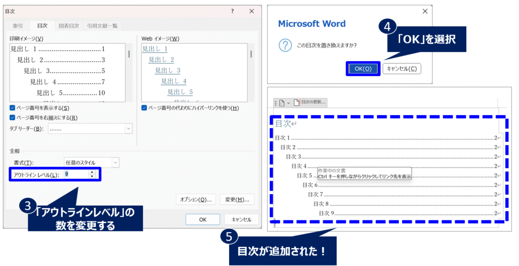This screenshot has height=266, width=519.
Task: Open the 書式 dropdown showing 任意のスタイル
Action: point(91,163)
